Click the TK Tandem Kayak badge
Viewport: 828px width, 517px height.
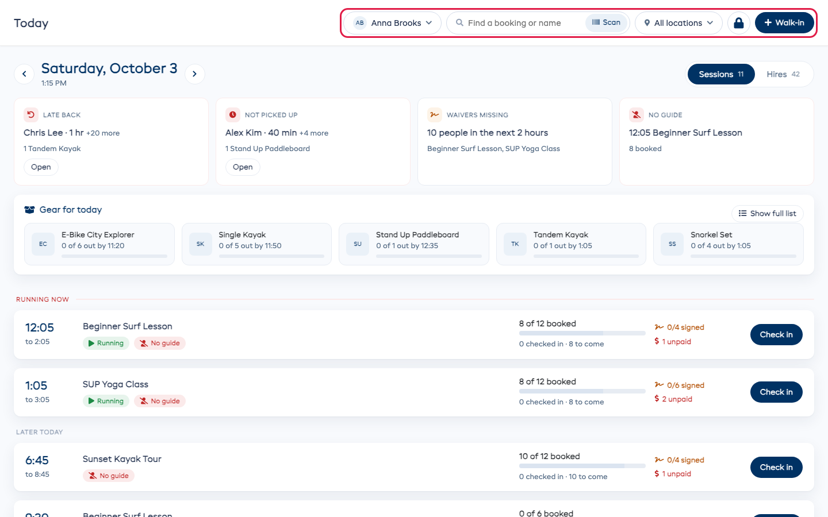(x=515, y=244)
